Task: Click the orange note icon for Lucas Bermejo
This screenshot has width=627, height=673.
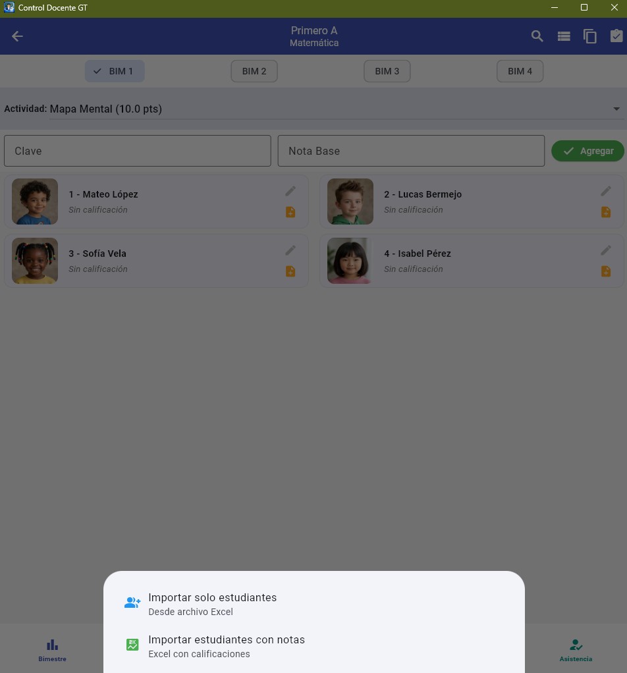Action: pyautogui.click(x=605, y=212)
